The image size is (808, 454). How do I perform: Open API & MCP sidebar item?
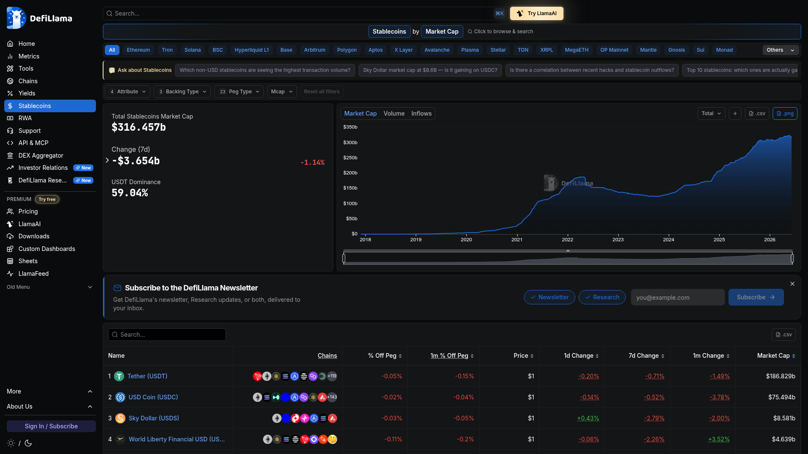[50, 143]
